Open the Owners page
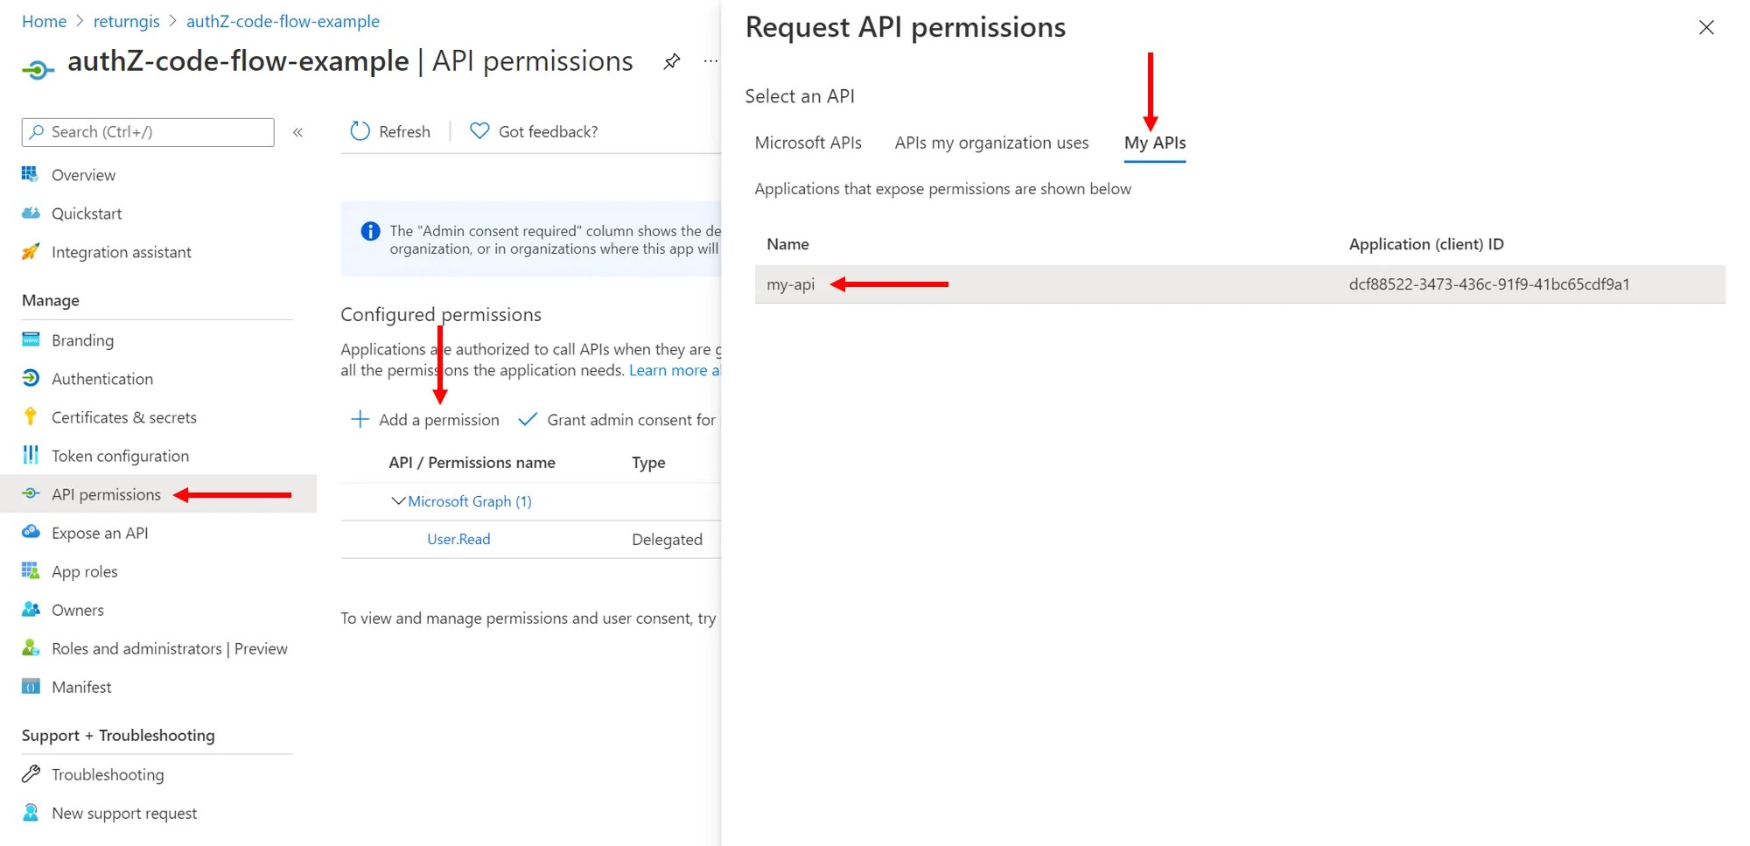The image size is (1750, 846). click(78, 610)
